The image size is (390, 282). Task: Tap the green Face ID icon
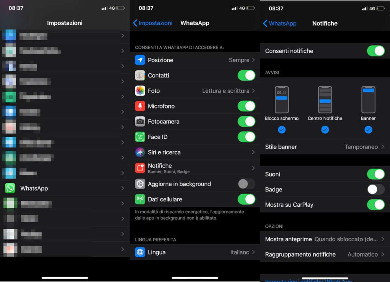[x=140, y=137]
